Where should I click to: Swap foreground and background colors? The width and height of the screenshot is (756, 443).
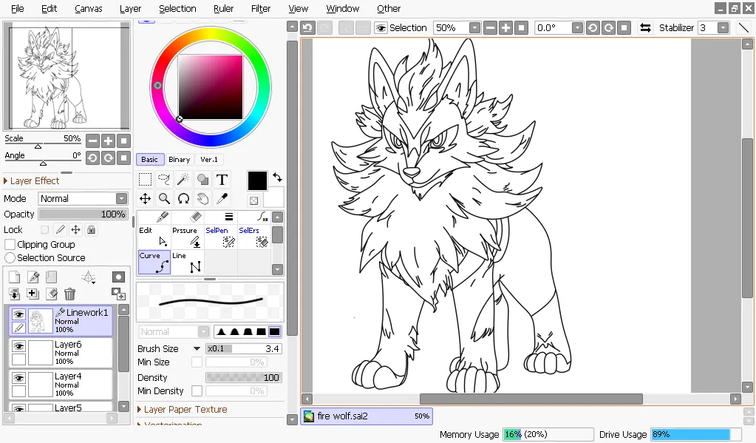click(277, 177)
